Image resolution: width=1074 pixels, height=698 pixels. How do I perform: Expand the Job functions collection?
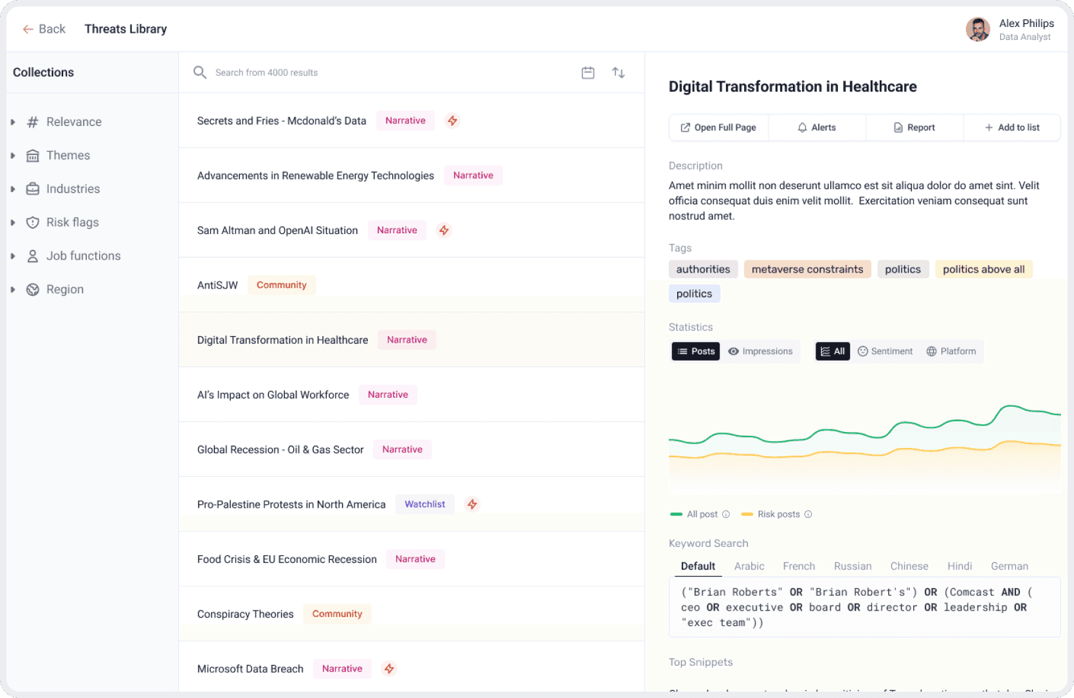[x=13, y=255]
